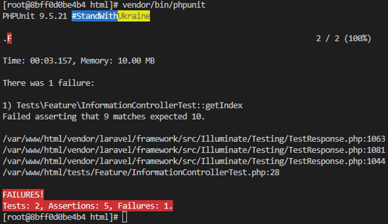Open the InformationControllerTest.php:28 file link
This screenshot has height=224, width=388.
(141, 172)
